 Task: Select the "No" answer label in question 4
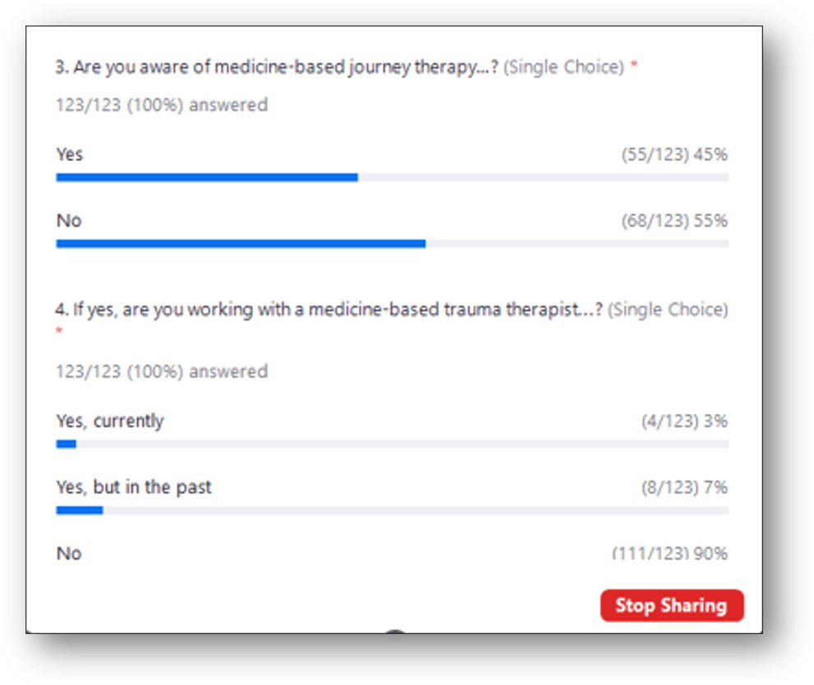69,554
